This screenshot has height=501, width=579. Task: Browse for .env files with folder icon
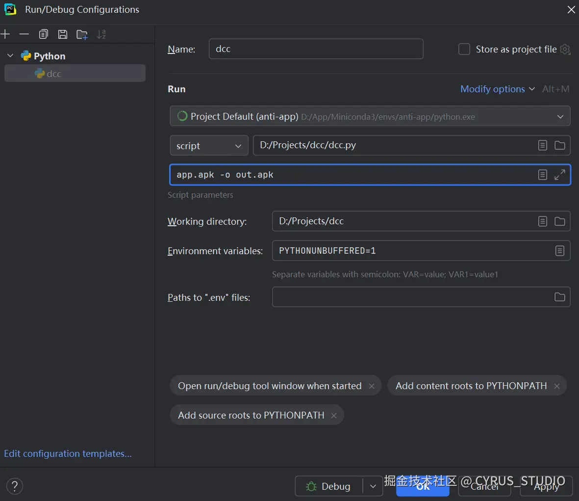coord(560,297)
